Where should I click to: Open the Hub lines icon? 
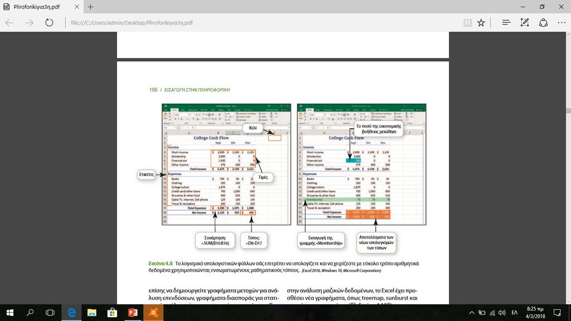(506, 22)
